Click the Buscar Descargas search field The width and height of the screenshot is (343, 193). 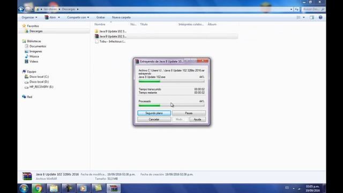[313, 9]
